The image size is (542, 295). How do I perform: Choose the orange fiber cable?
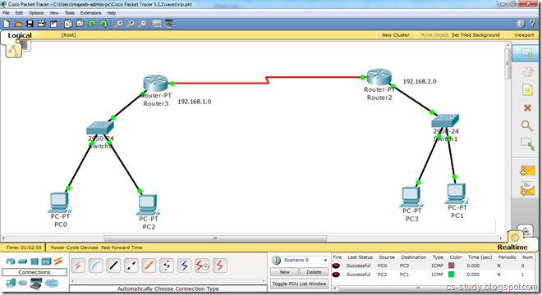pyautogui.click(x=149, y=265)
